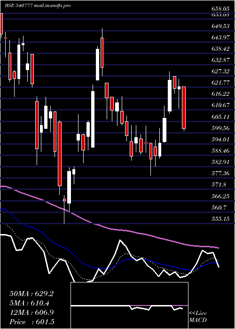235x329 pixels.
Task: Click the 638.42 price axis label
Action: coord(220,49)
